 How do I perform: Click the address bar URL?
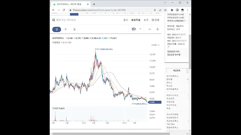click(99, 10)
